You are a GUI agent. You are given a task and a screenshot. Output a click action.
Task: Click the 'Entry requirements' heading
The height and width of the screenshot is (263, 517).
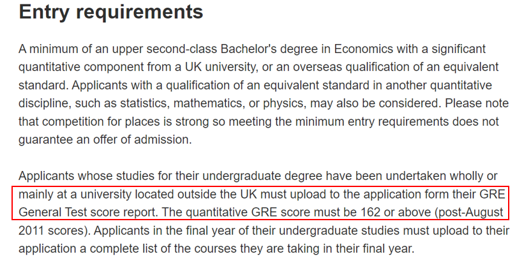(x=111, y=12)
